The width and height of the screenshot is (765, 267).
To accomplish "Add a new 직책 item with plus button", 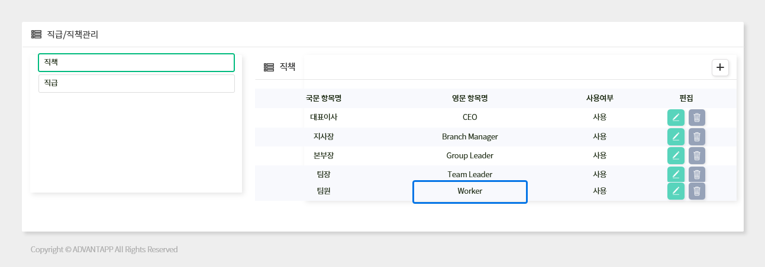I will (720, 67).
